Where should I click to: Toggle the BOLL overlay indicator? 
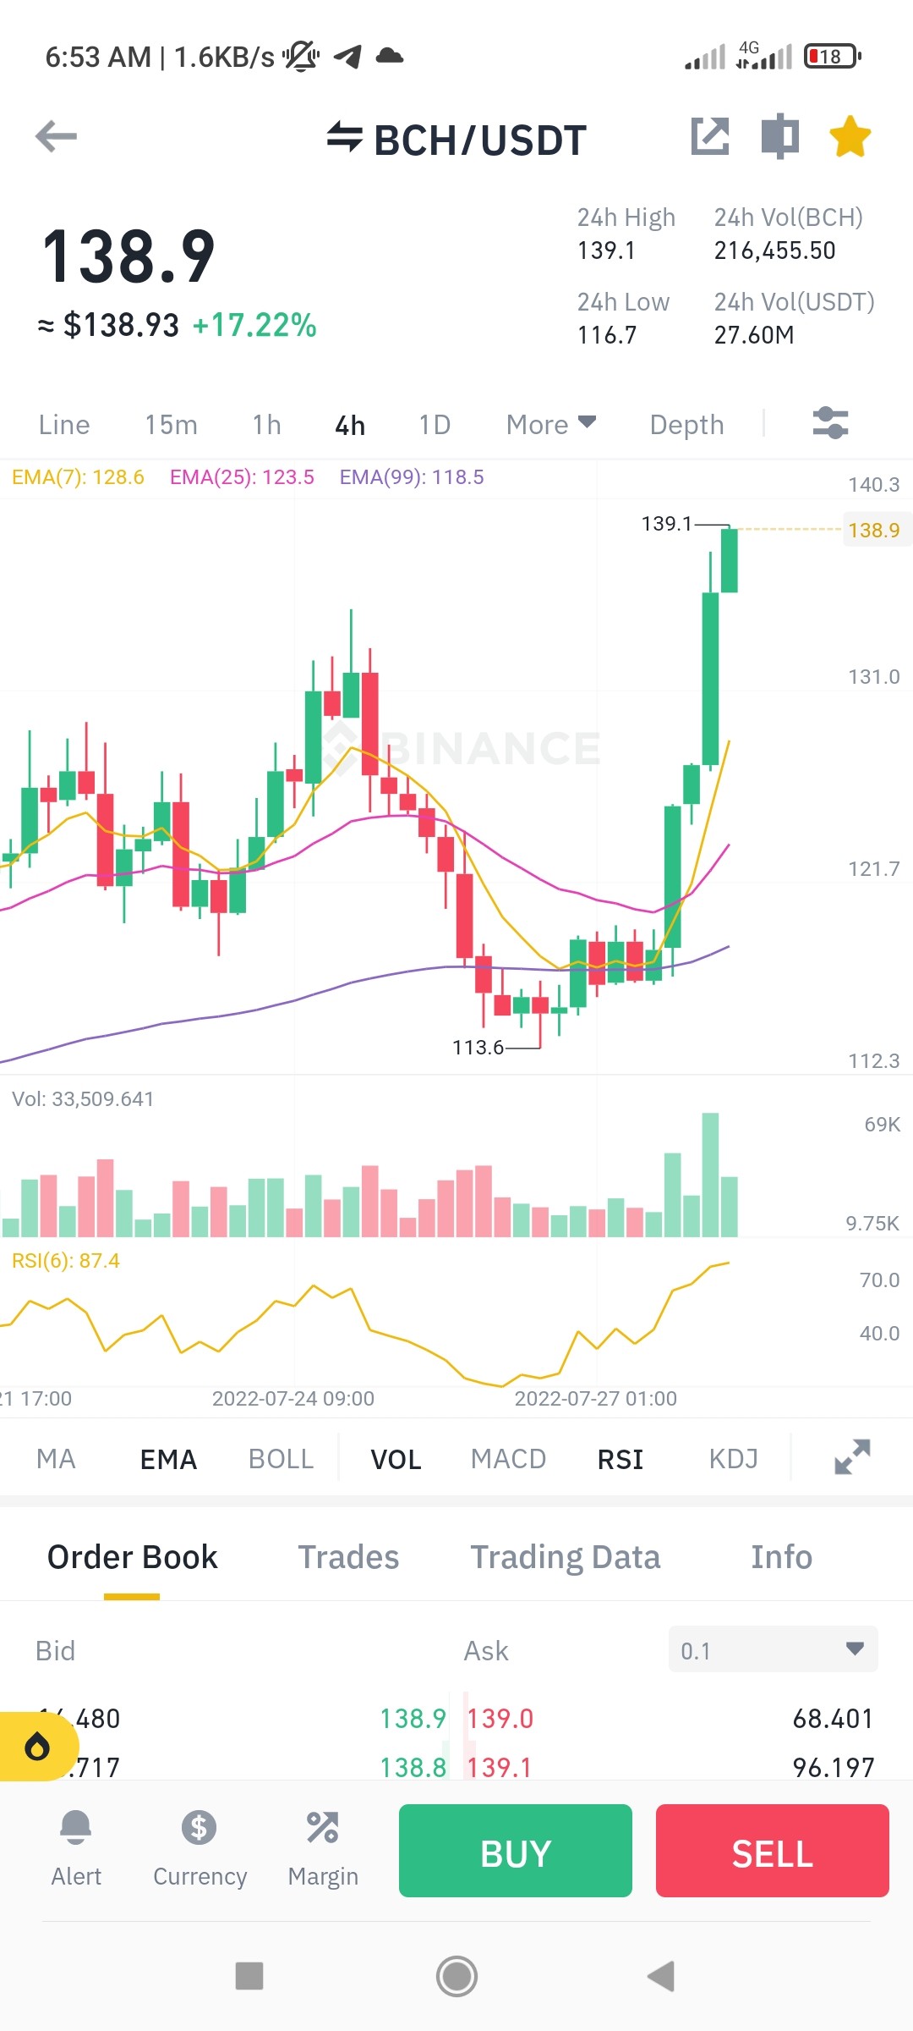(x=281, y=1459)
